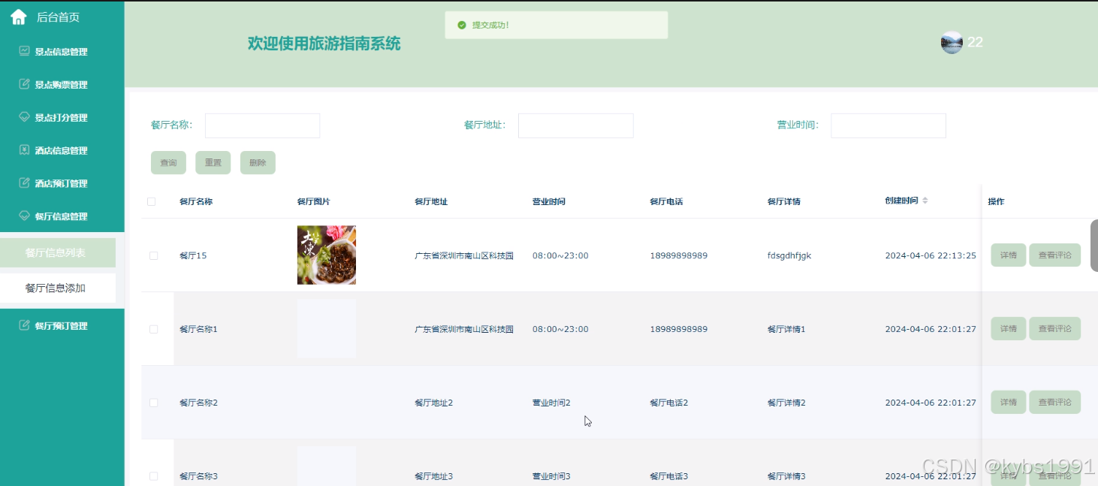The height and width of the screenshot is (486, 1098).
Task: Click the 餐厅名称 search input field
Action: [x=262, y=125]
